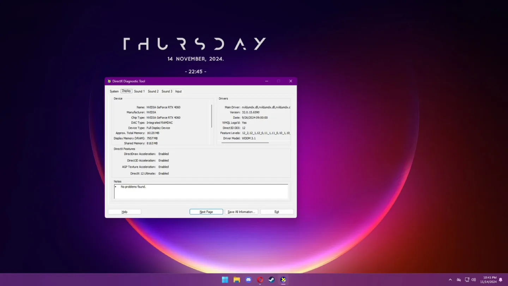
Task: Switch to the Sound 3 tab
Action: (167, 91)
